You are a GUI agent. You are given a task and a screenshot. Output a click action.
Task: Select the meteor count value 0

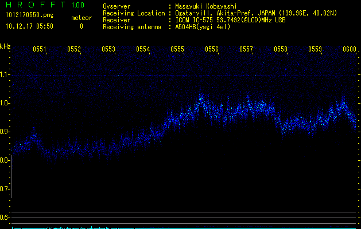(81, 26)
